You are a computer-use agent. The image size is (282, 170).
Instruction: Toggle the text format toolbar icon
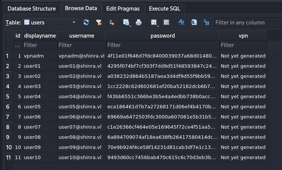coord(181,23)
